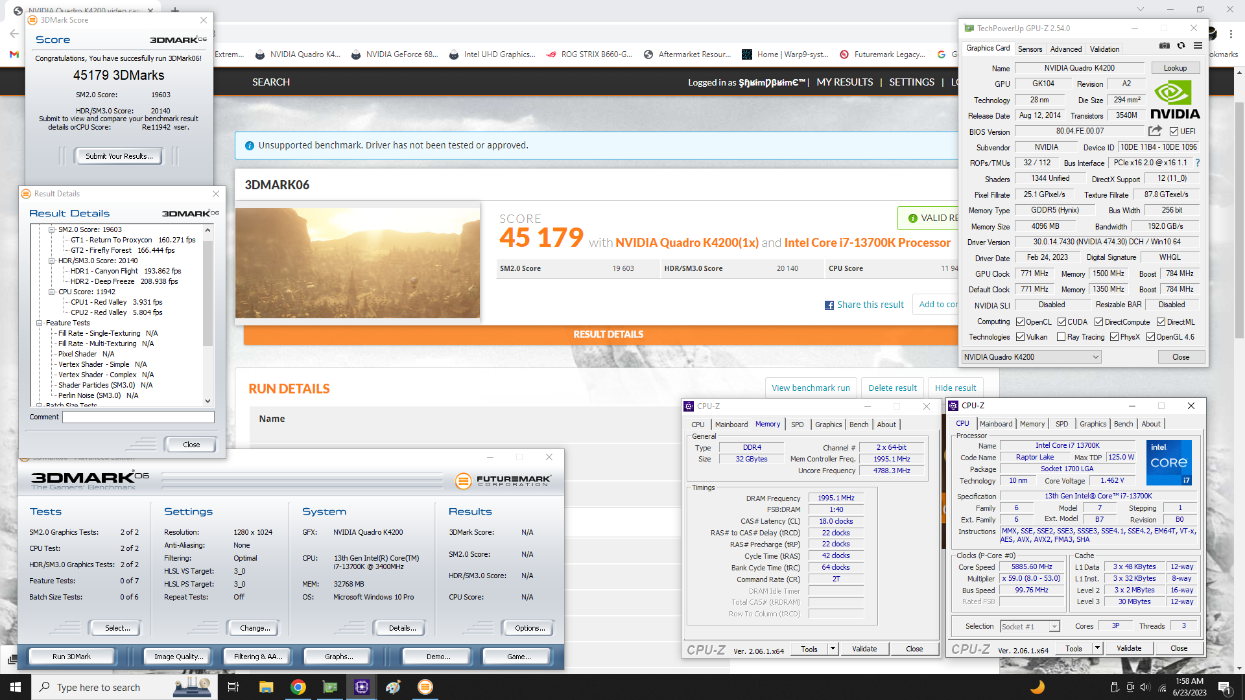Collapse the SM2.0 Score tree node

(x=52, y=229)
